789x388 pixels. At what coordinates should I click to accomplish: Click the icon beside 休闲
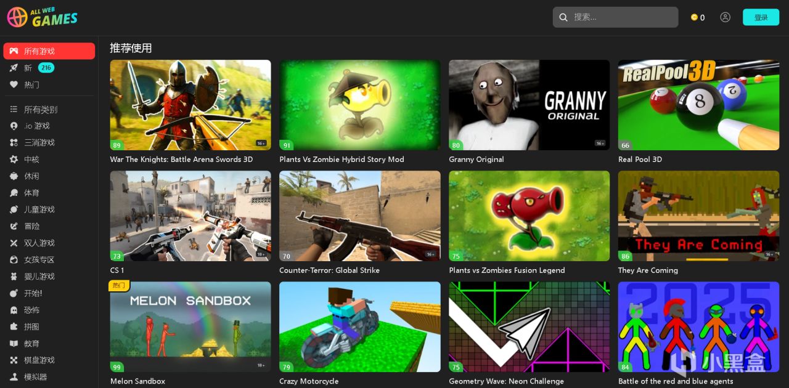[14, 176]
